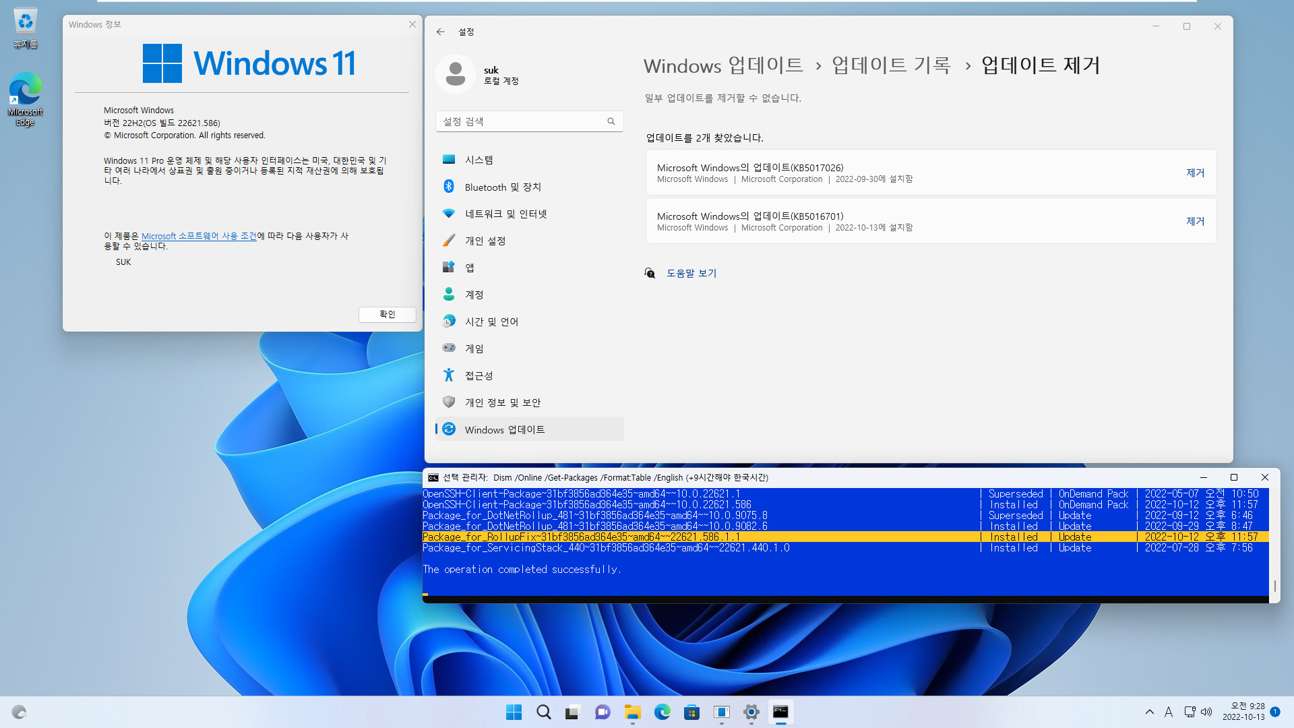Open 개인 설정 category
The height and width of the screenshot is (728, 1294).
[x=529, y=241]
